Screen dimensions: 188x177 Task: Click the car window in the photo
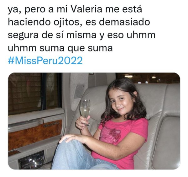34,93
